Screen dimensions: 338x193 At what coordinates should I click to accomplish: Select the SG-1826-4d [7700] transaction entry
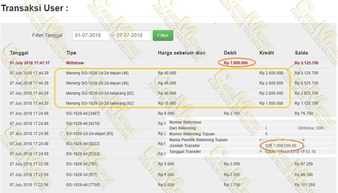click(x=83, y=184)
